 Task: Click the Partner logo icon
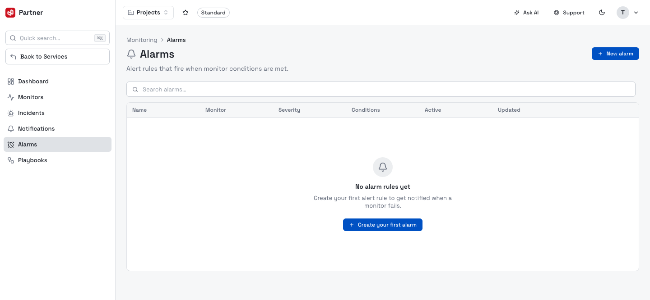(10, 13)
